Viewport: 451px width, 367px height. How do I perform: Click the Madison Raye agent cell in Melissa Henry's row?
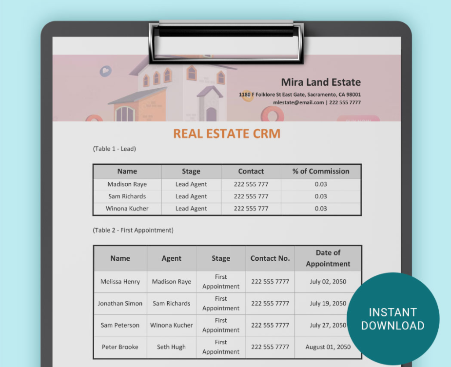click(x=172, y=282)
